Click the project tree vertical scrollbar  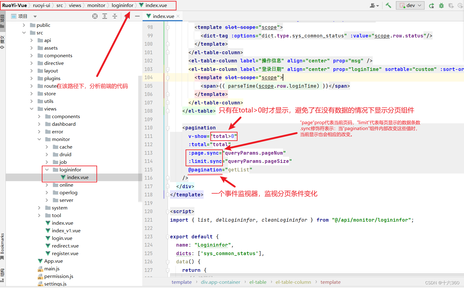[x=140, y=139]
